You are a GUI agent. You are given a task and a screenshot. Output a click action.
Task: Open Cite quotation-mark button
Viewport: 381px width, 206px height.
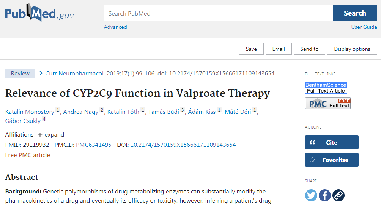pos(332,142)
